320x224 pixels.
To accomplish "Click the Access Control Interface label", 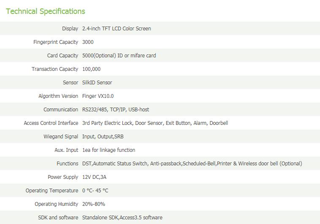I will point(51,123).
